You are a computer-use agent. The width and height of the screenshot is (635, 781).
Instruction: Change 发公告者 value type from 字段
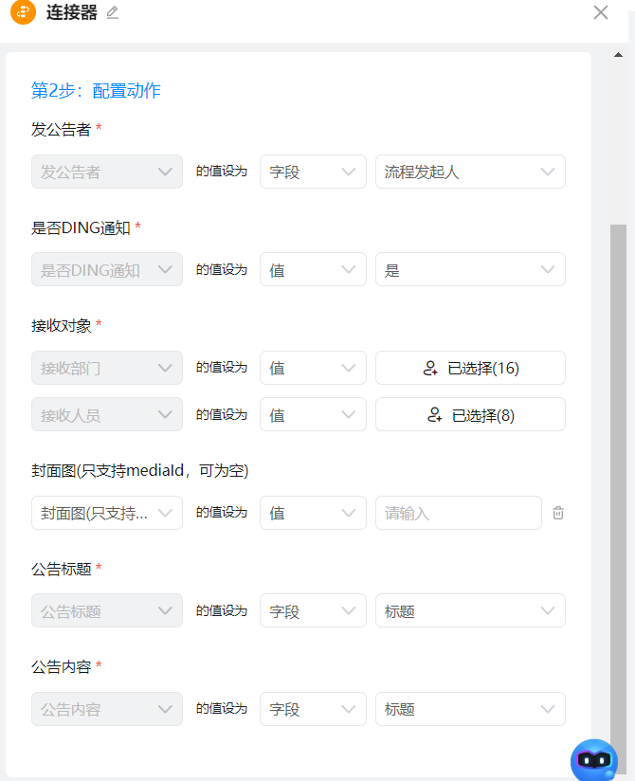point(313,172)
